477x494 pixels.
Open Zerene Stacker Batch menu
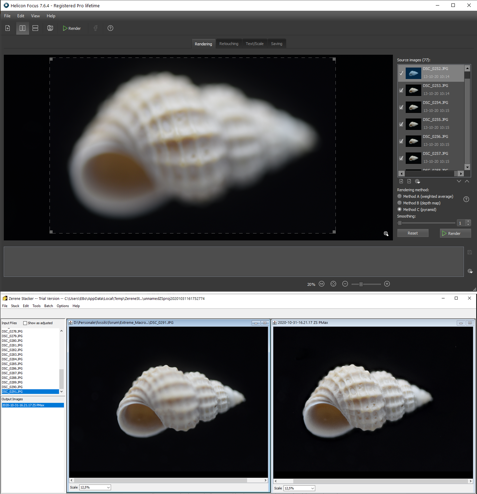pyautogui.click(x=48, y=306)
